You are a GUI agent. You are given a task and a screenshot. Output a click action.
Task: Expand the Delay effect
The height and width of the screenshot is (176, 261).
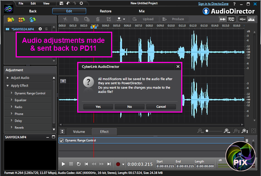12,120
